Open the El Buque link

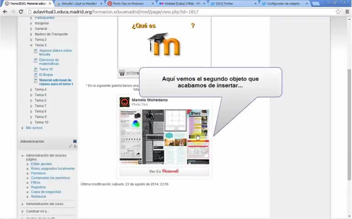[46, 75]
